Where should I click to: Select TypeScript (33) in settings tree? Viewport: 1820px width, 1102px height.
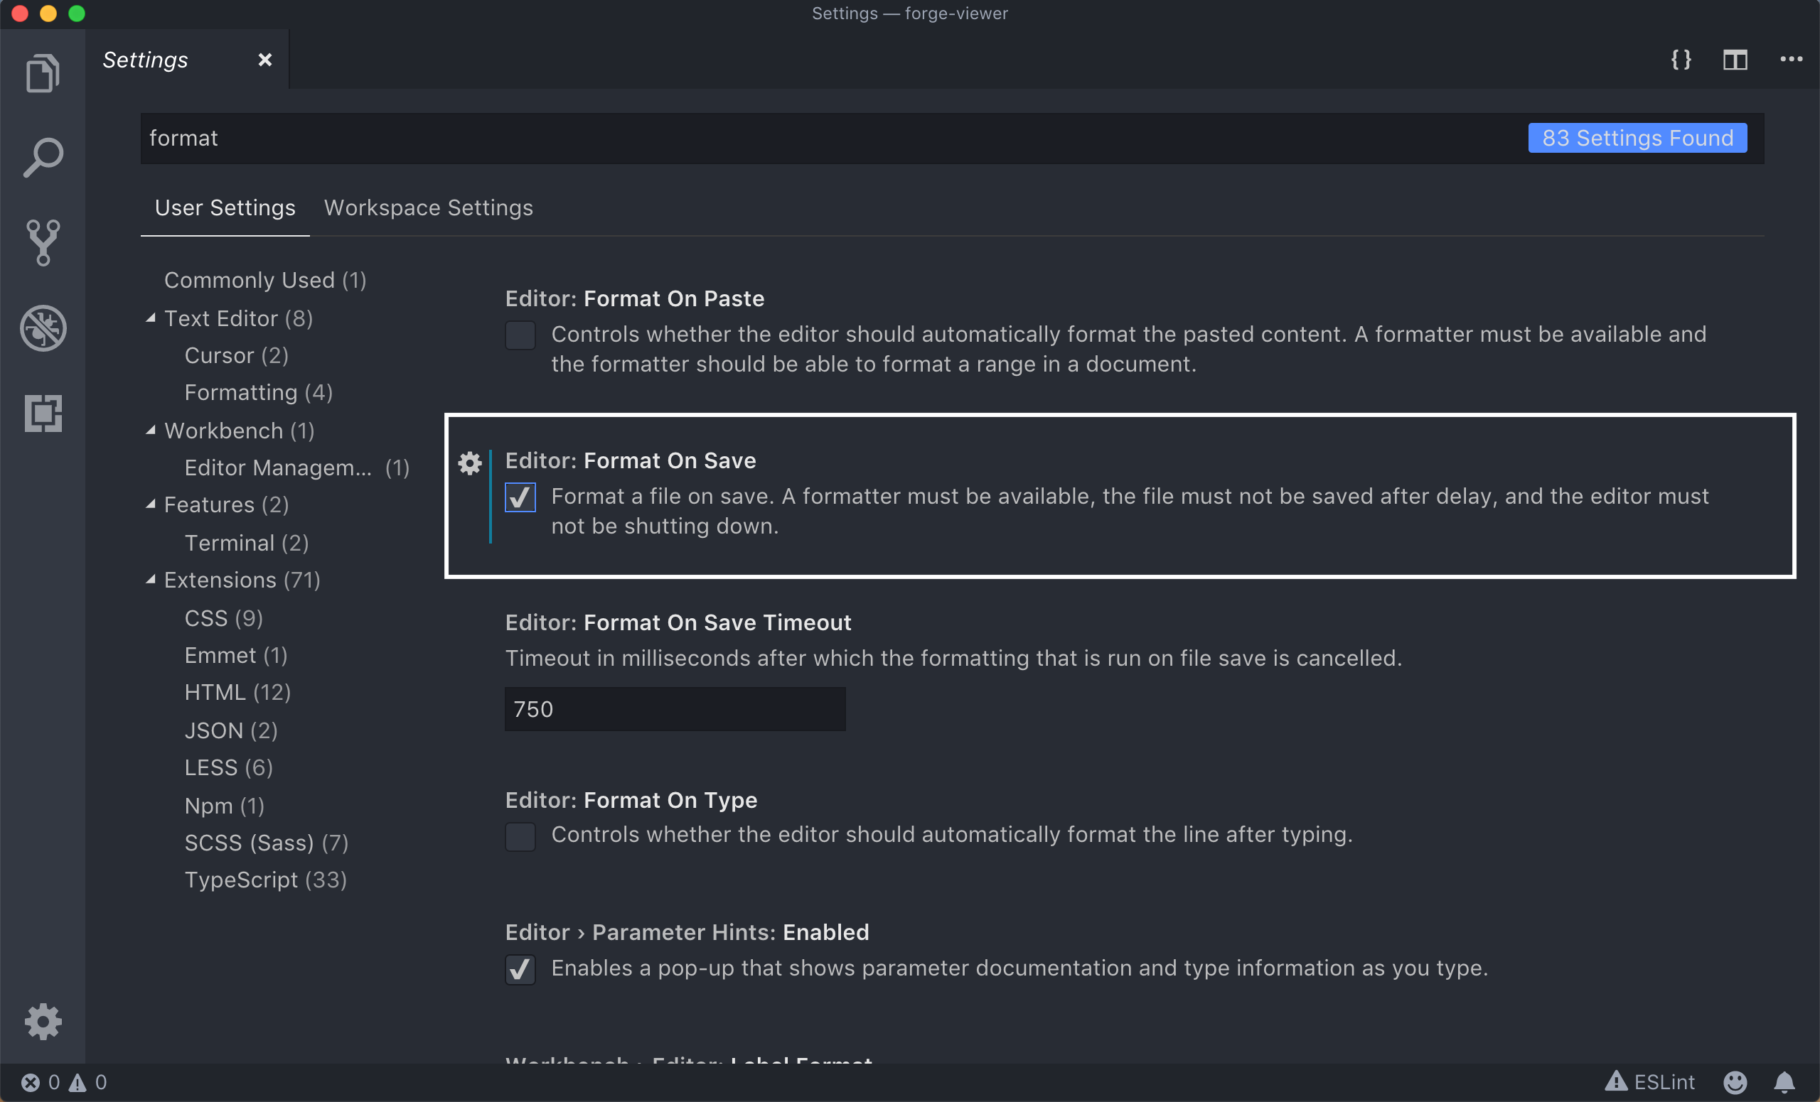[265, 880]
